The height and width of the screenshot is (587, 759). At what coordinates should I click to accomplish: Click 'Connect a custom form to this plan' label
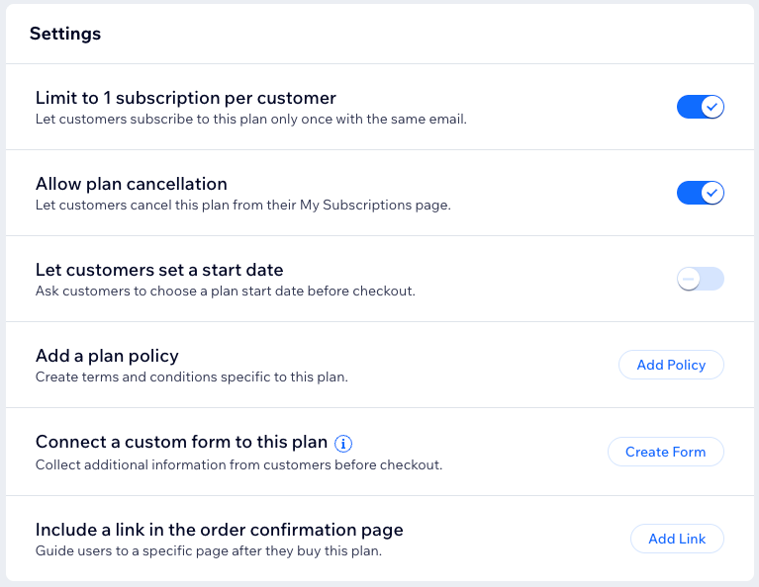[x=181, y=442]
